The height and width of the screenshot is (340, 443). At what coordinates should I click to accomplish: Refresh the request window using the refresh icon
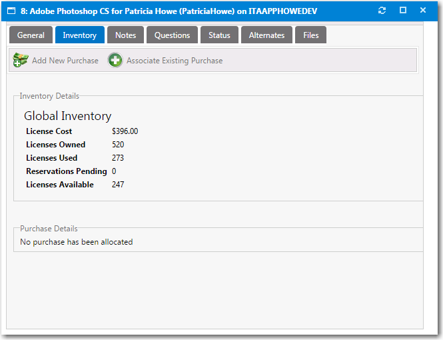(x=382, y=11)
